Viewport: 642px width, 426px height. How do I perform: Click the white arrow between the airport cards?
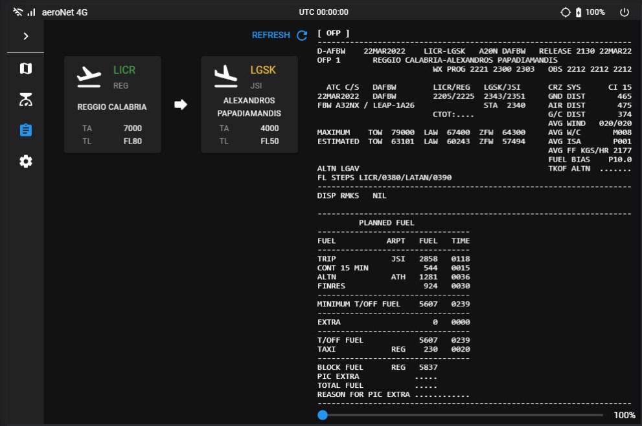181,105
